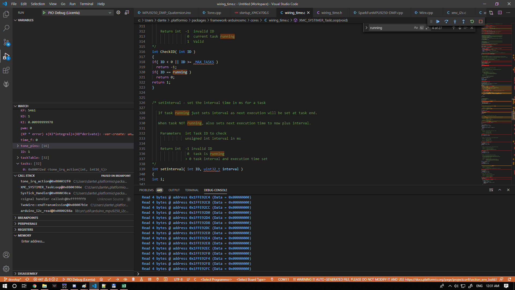Viewport: 515px width, 290px height.
Task: Click the PlatformIO Home icon in status bar
Action: point(101,279)
